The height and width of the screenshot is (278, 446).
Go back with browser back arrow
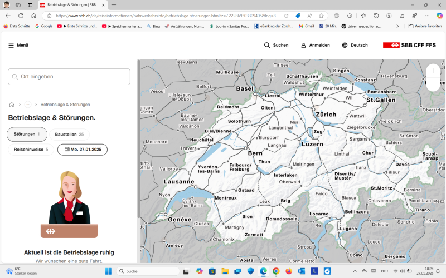coord(8,16)
